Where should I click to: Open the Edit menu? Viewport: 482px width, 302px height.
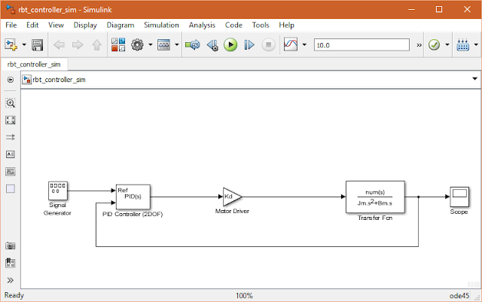[32, 25]
